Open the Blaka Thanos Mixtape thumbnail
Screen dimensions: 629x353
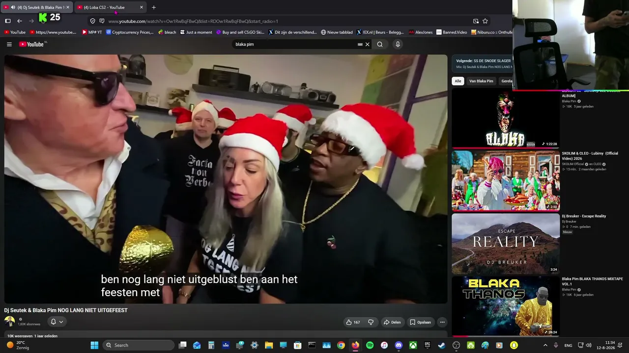pyautogui.click(x=506, y=306)
